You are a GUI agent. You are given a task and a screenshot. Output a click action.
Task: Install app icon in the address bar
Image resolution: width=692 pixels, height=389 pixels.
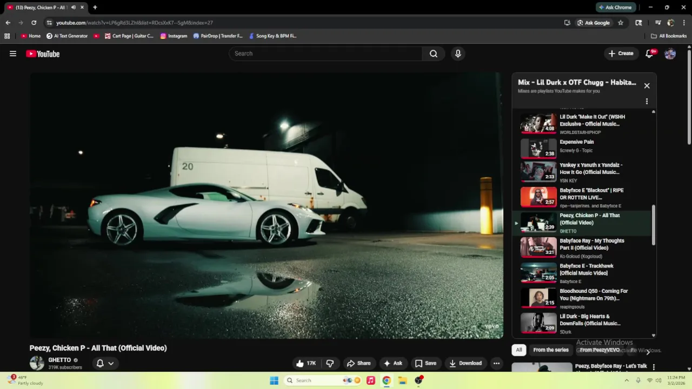pos(567,23)
